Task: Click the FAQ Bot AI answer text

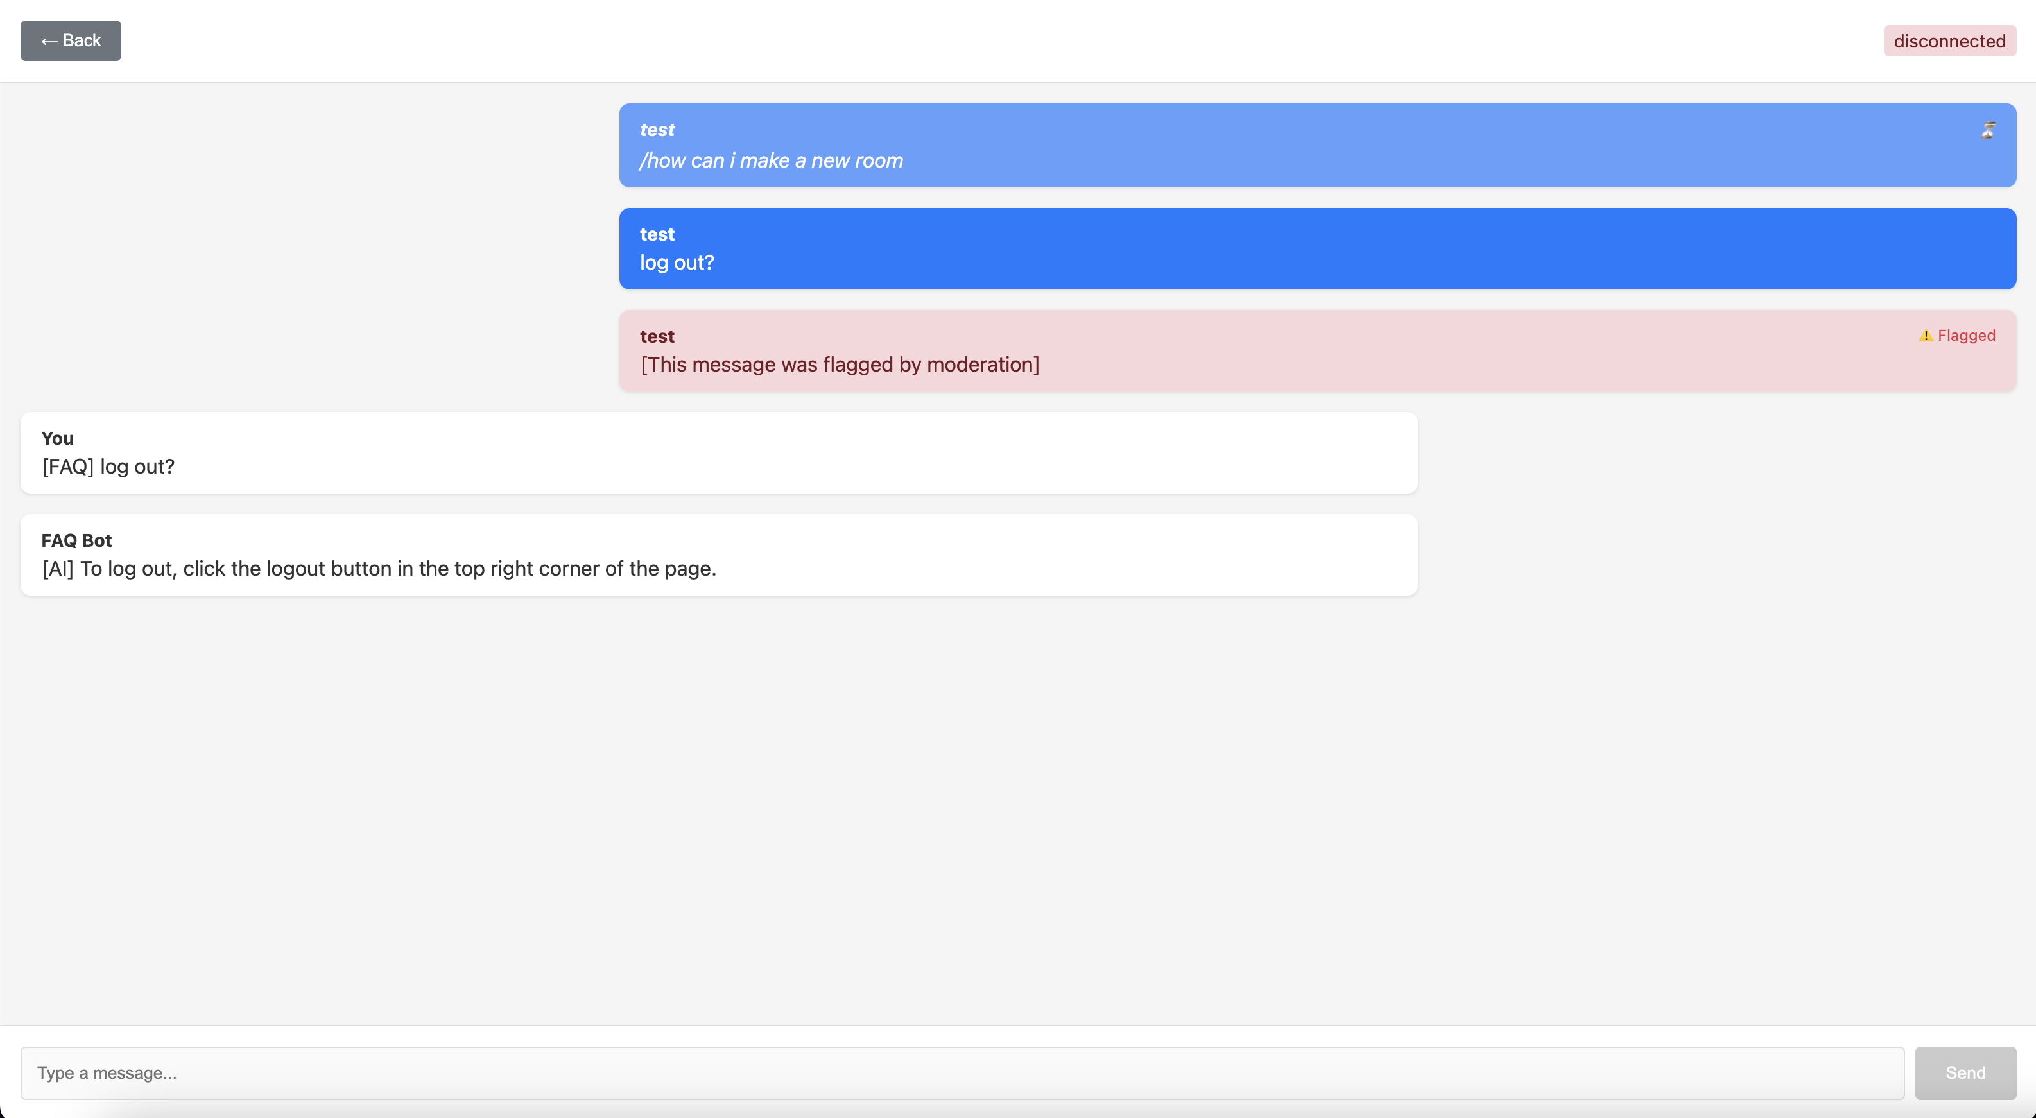Action: click(379, 568)
